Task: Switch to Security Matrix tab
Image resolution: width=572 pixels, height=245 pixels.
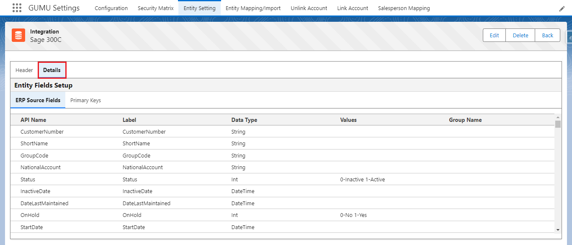Action: tap(156, 8)
